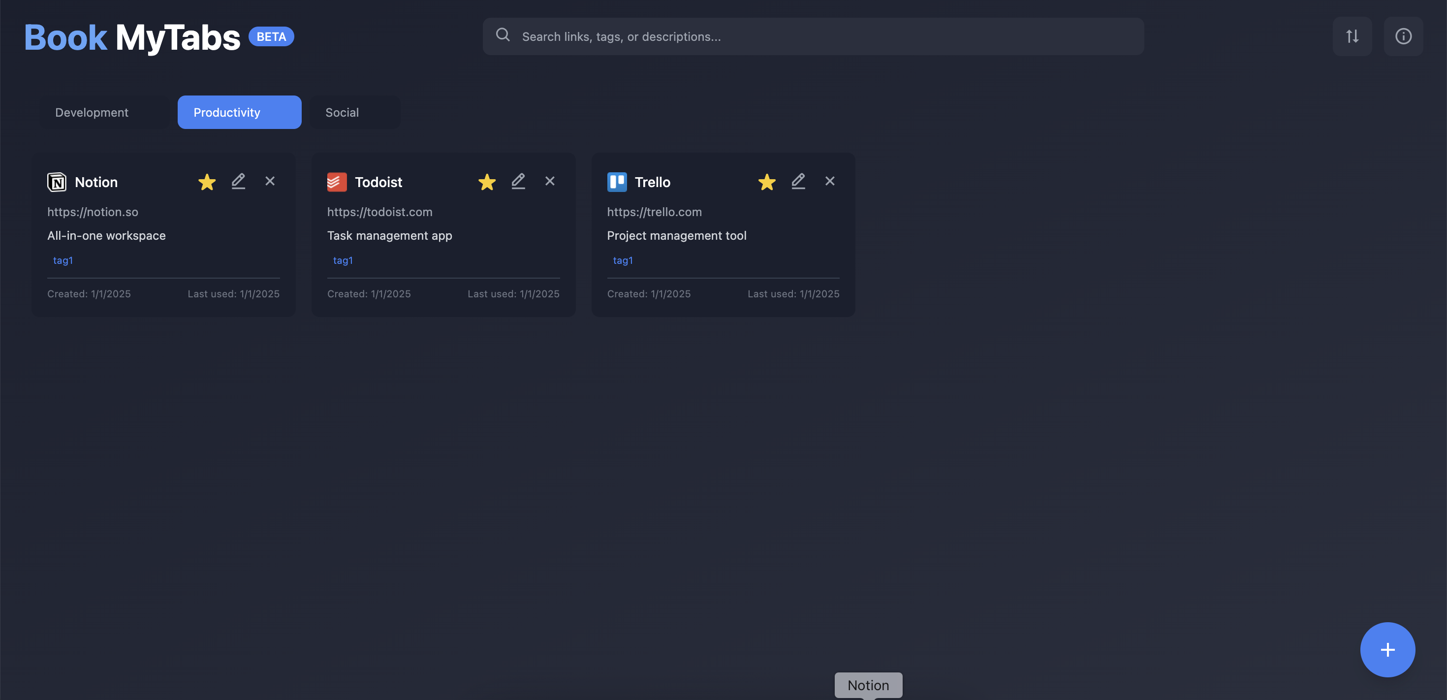1447x700 pixels.
Task: Switch to the Development tab
Action: [104, 112]
